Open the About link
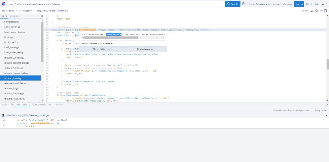 coord(309,4)
